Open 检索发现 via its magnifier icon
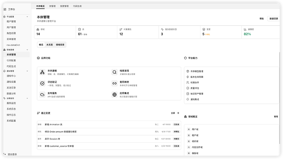 (x=114, y=72)
